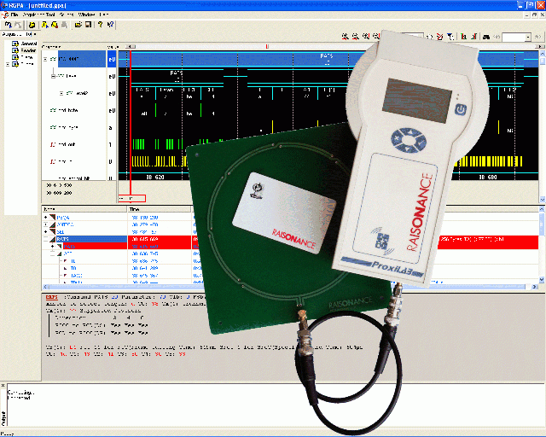546x437 pixels.
Task: Open the last menu after Window
Action: tap(104, 15)
